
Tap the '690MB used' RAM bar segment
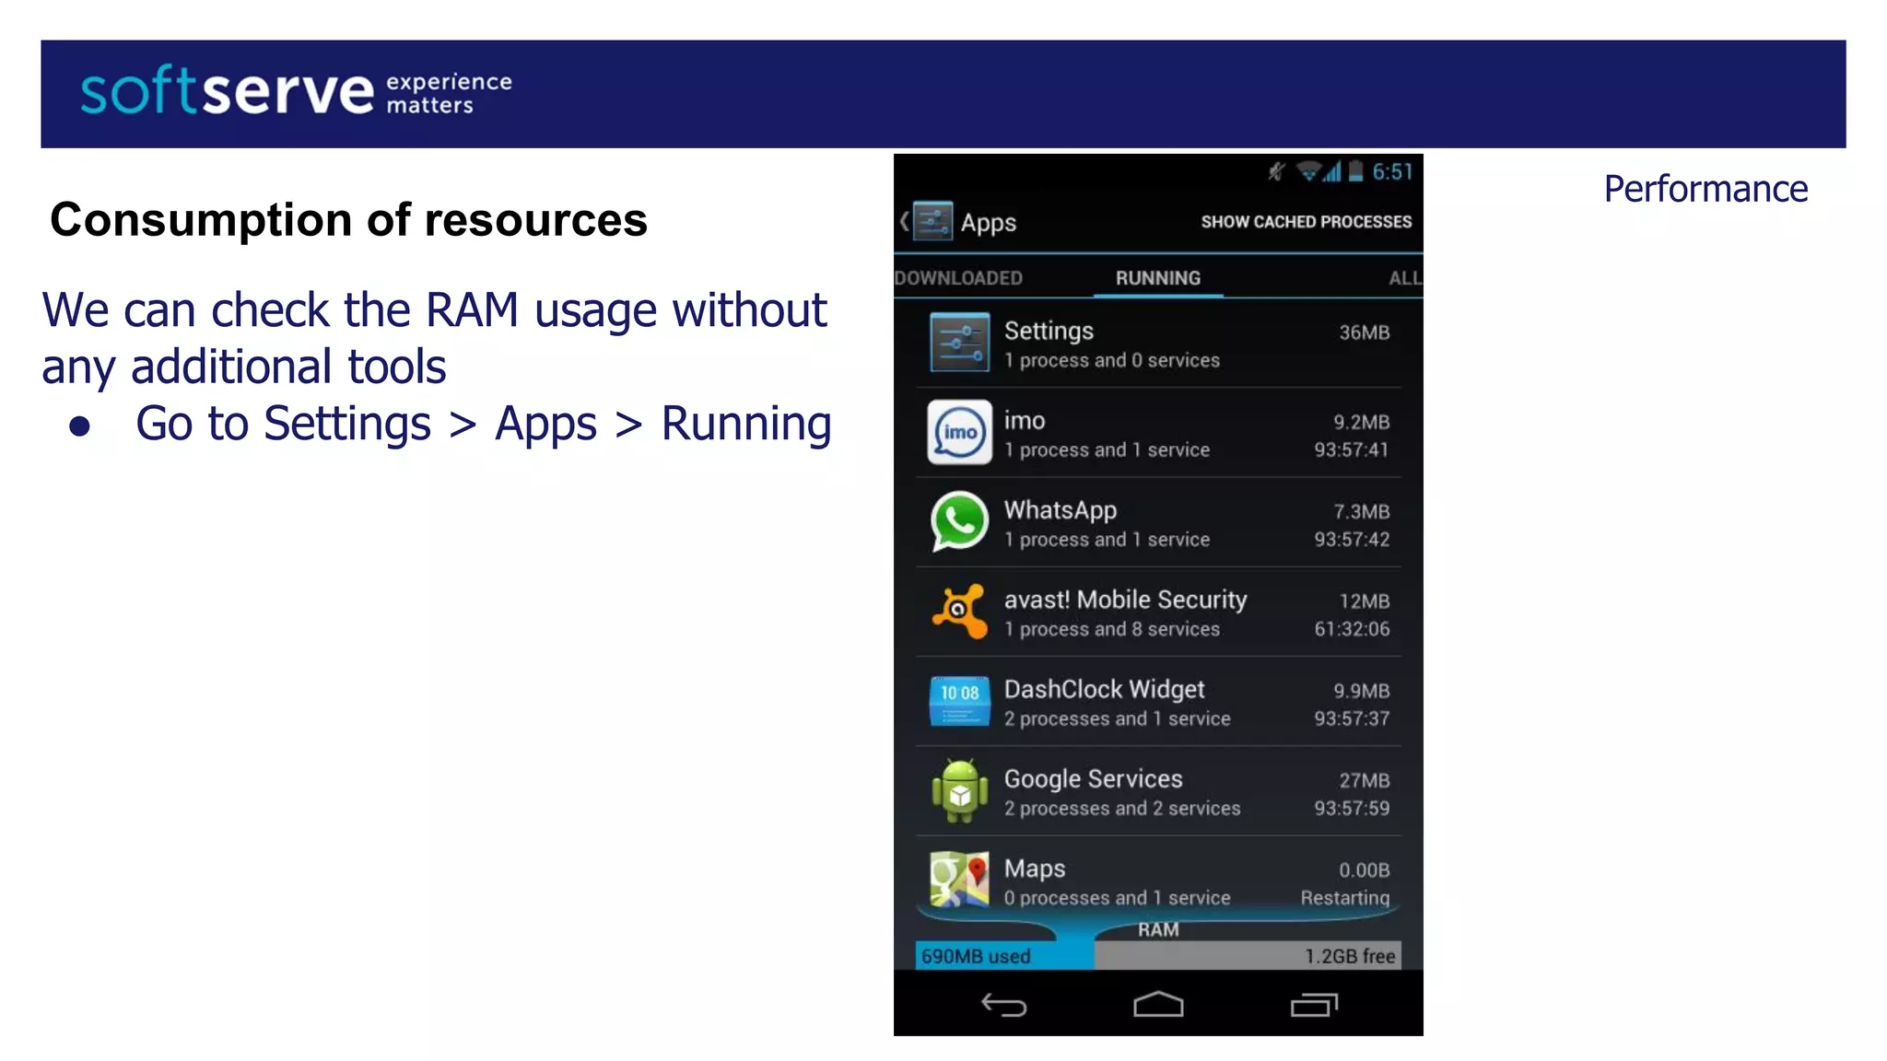click(x=1004, y=955)
